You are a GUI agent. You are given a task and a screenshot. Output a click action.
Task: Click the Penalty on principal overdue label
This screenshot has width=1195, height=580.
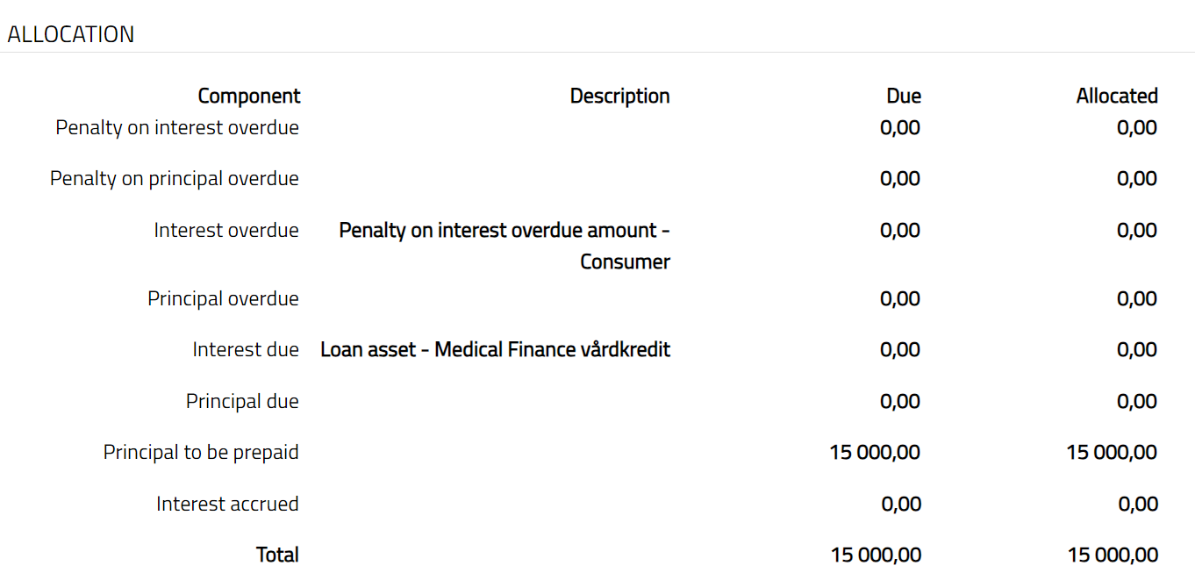coord(175,178)
